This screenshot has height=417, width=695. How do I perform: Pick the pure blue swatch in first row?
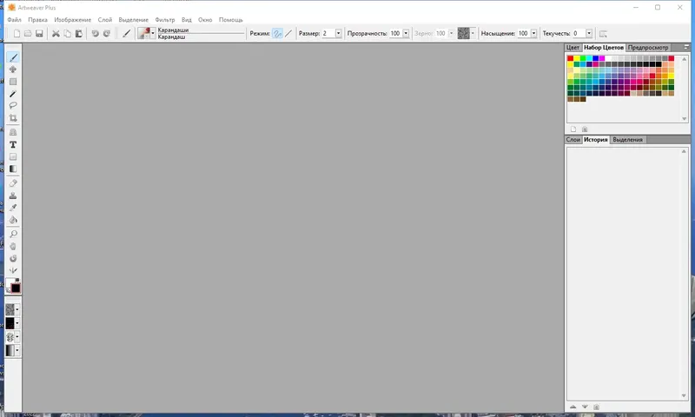tap(596, 58)
